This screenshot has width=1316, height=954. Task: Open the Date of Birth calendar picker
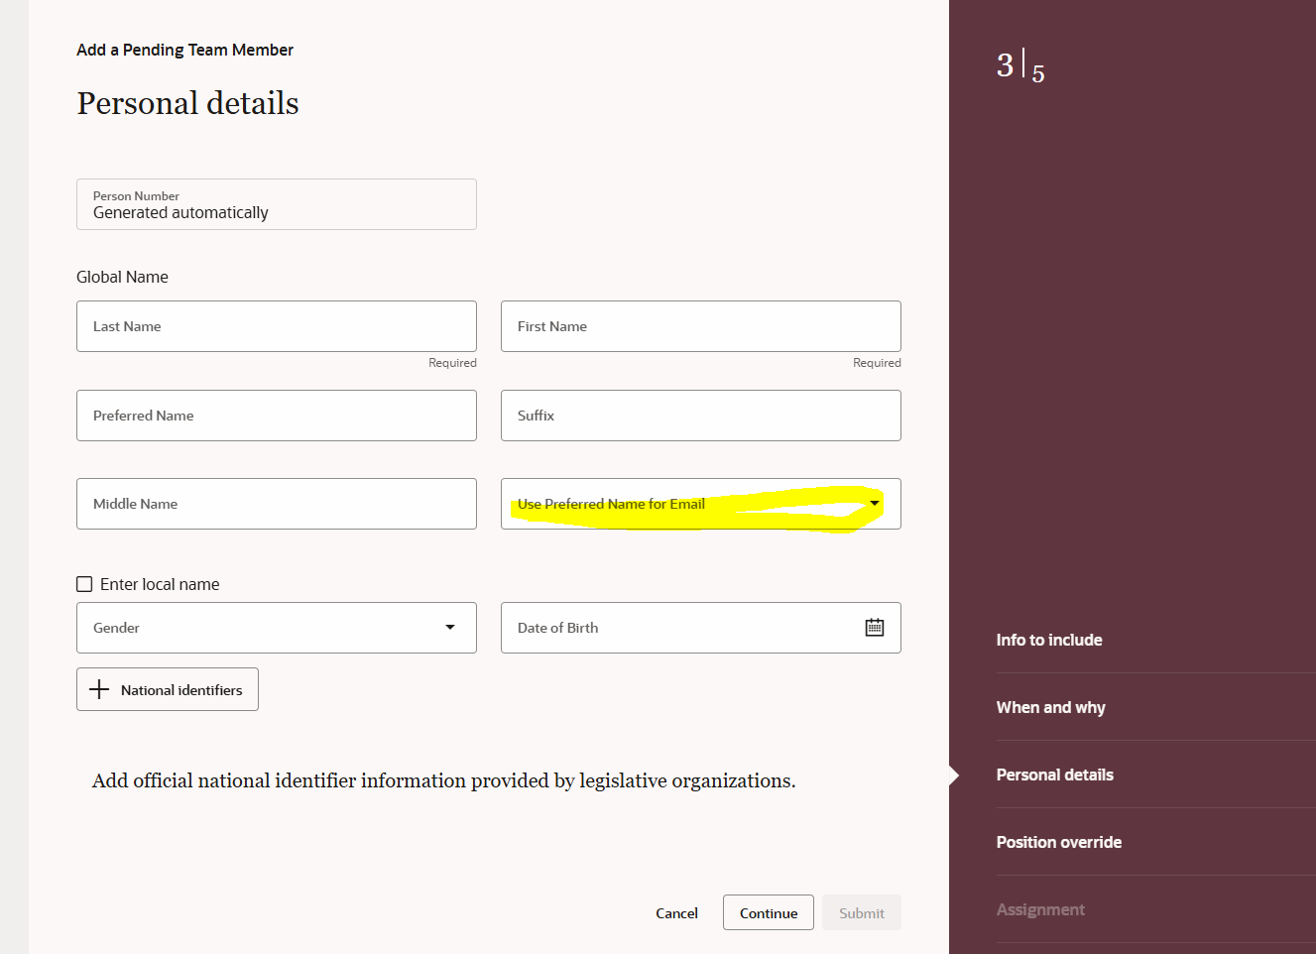[x=874, y=628]
